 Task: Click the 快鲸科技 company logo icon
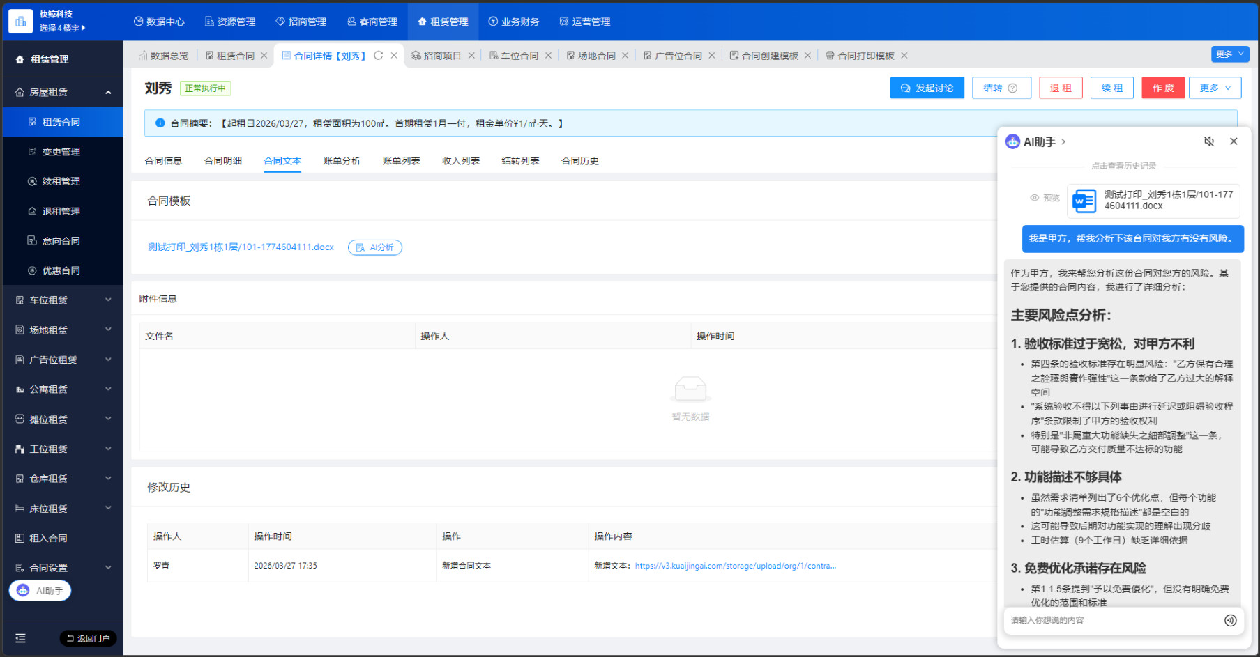(20, 22)
